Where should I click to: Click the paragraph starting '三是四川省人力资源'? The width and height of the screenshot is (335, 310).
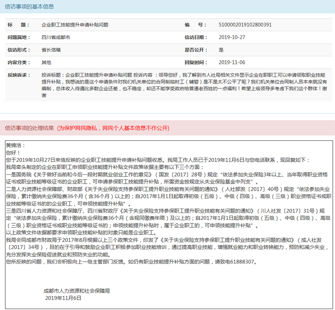(168, 218)
